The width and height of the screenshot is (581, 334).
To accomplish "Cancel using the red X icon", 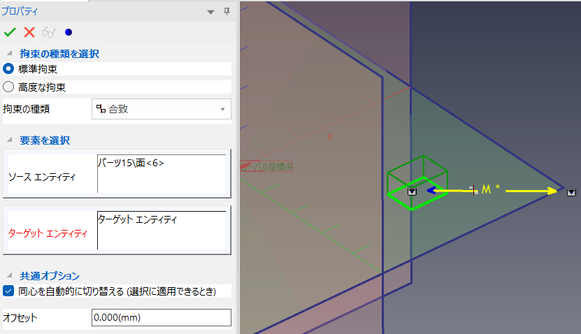I will pos(29,32).
